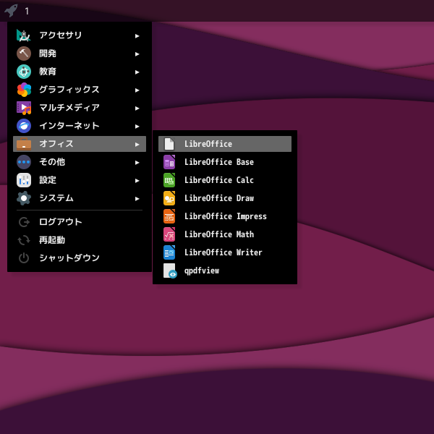This screenshot has height=434, width=434.
Task: Expand the その他 submenu arrow
Action: (x=137, y=163)
